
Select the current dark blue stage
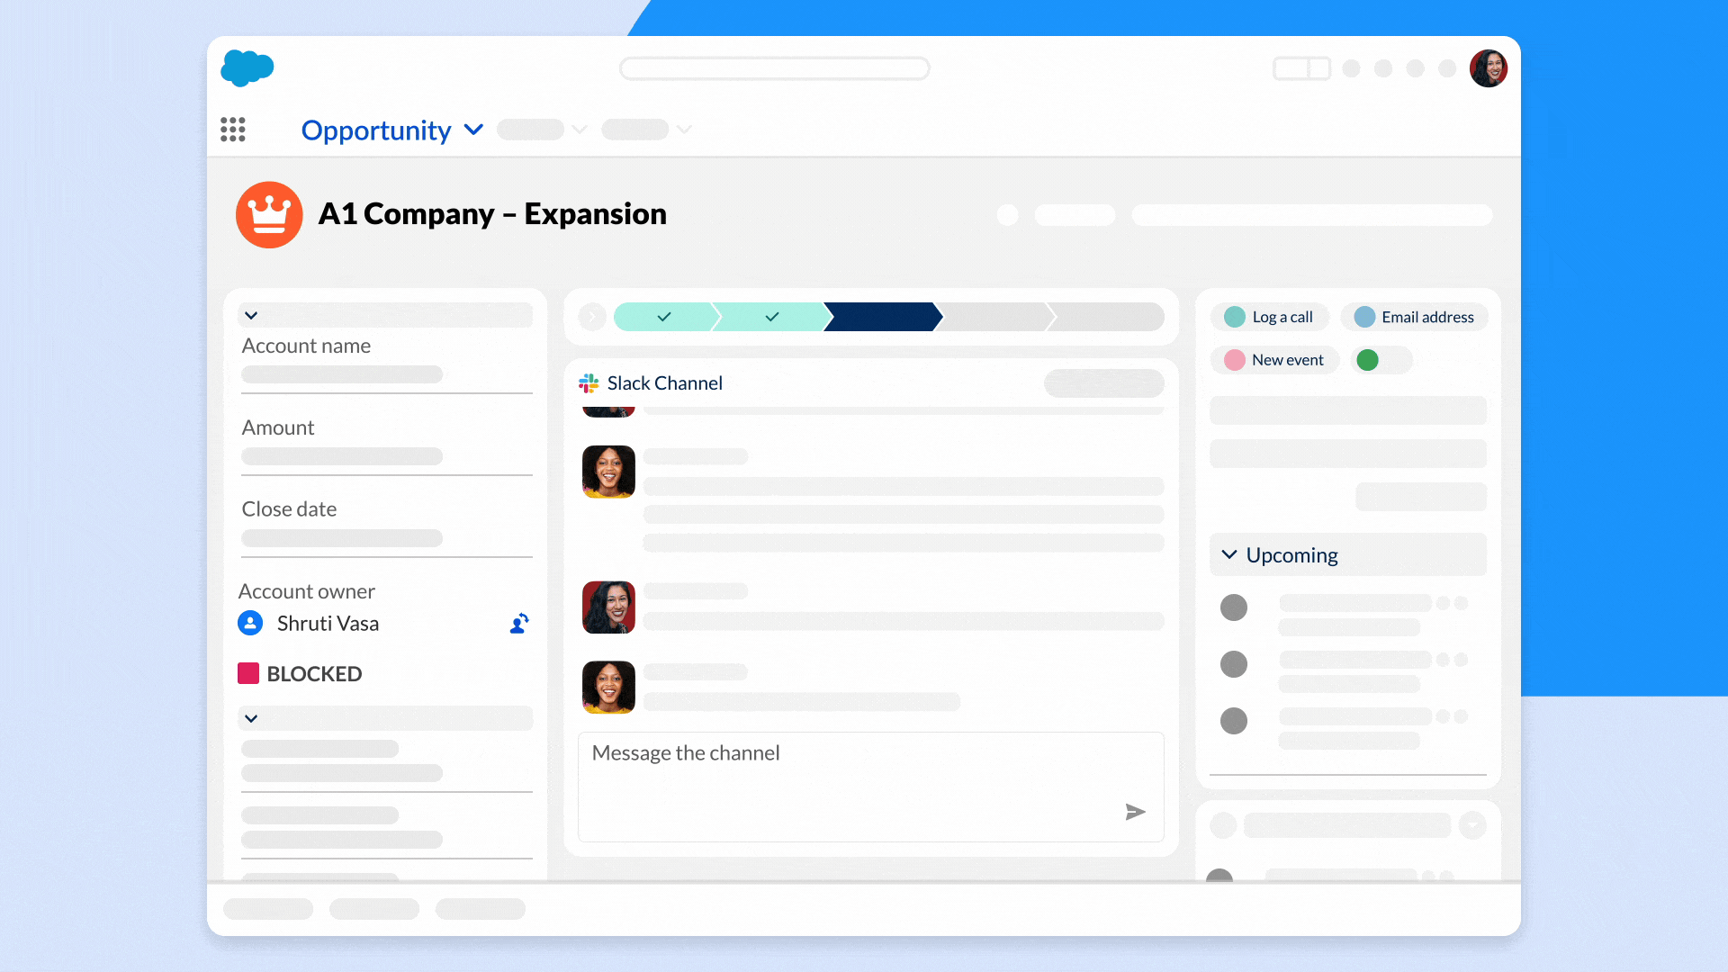(x=882, y=317)
